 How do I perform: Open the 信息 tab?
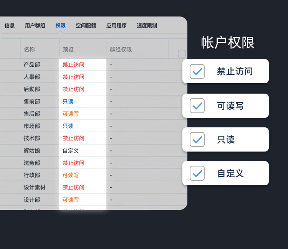(x=10, y=26)
